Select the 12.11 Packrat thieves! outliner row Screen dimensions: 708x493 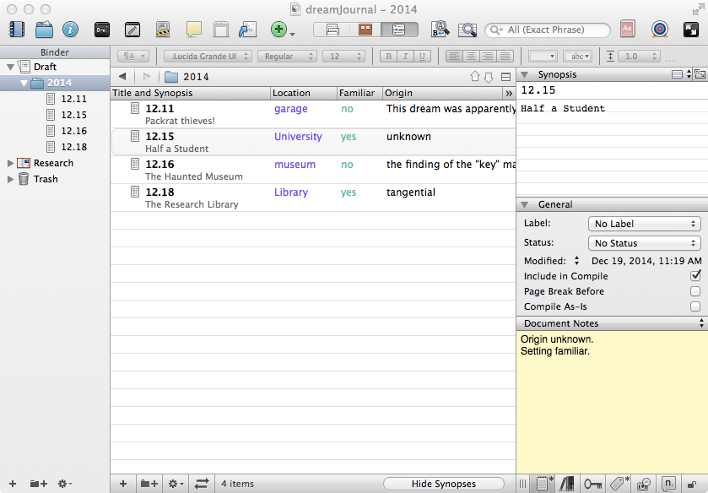click(x=313, y=114)
